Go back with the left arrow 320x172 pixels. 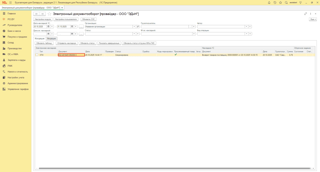point(36,14)
